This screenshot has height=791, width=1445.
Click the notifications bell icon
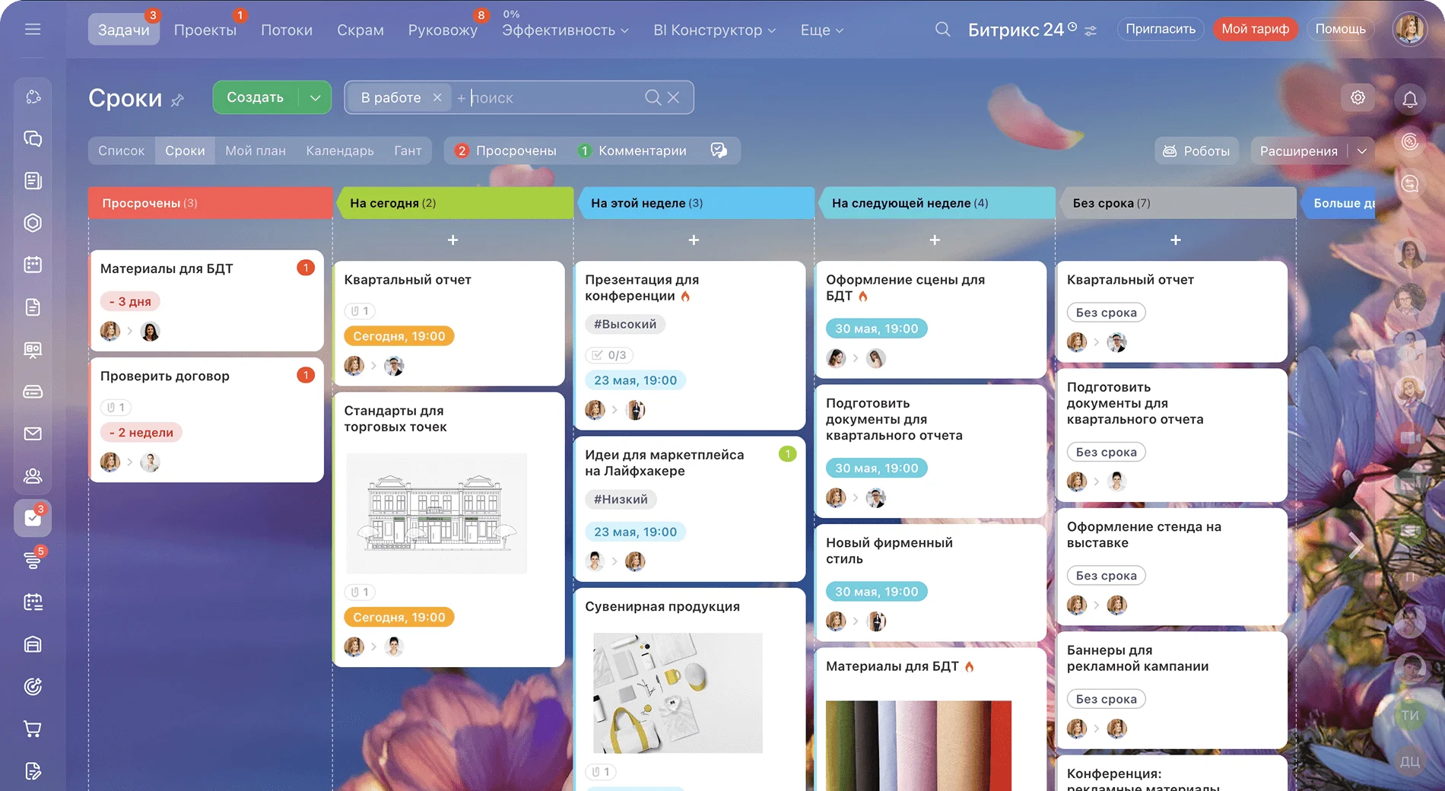coord(1409,99)
